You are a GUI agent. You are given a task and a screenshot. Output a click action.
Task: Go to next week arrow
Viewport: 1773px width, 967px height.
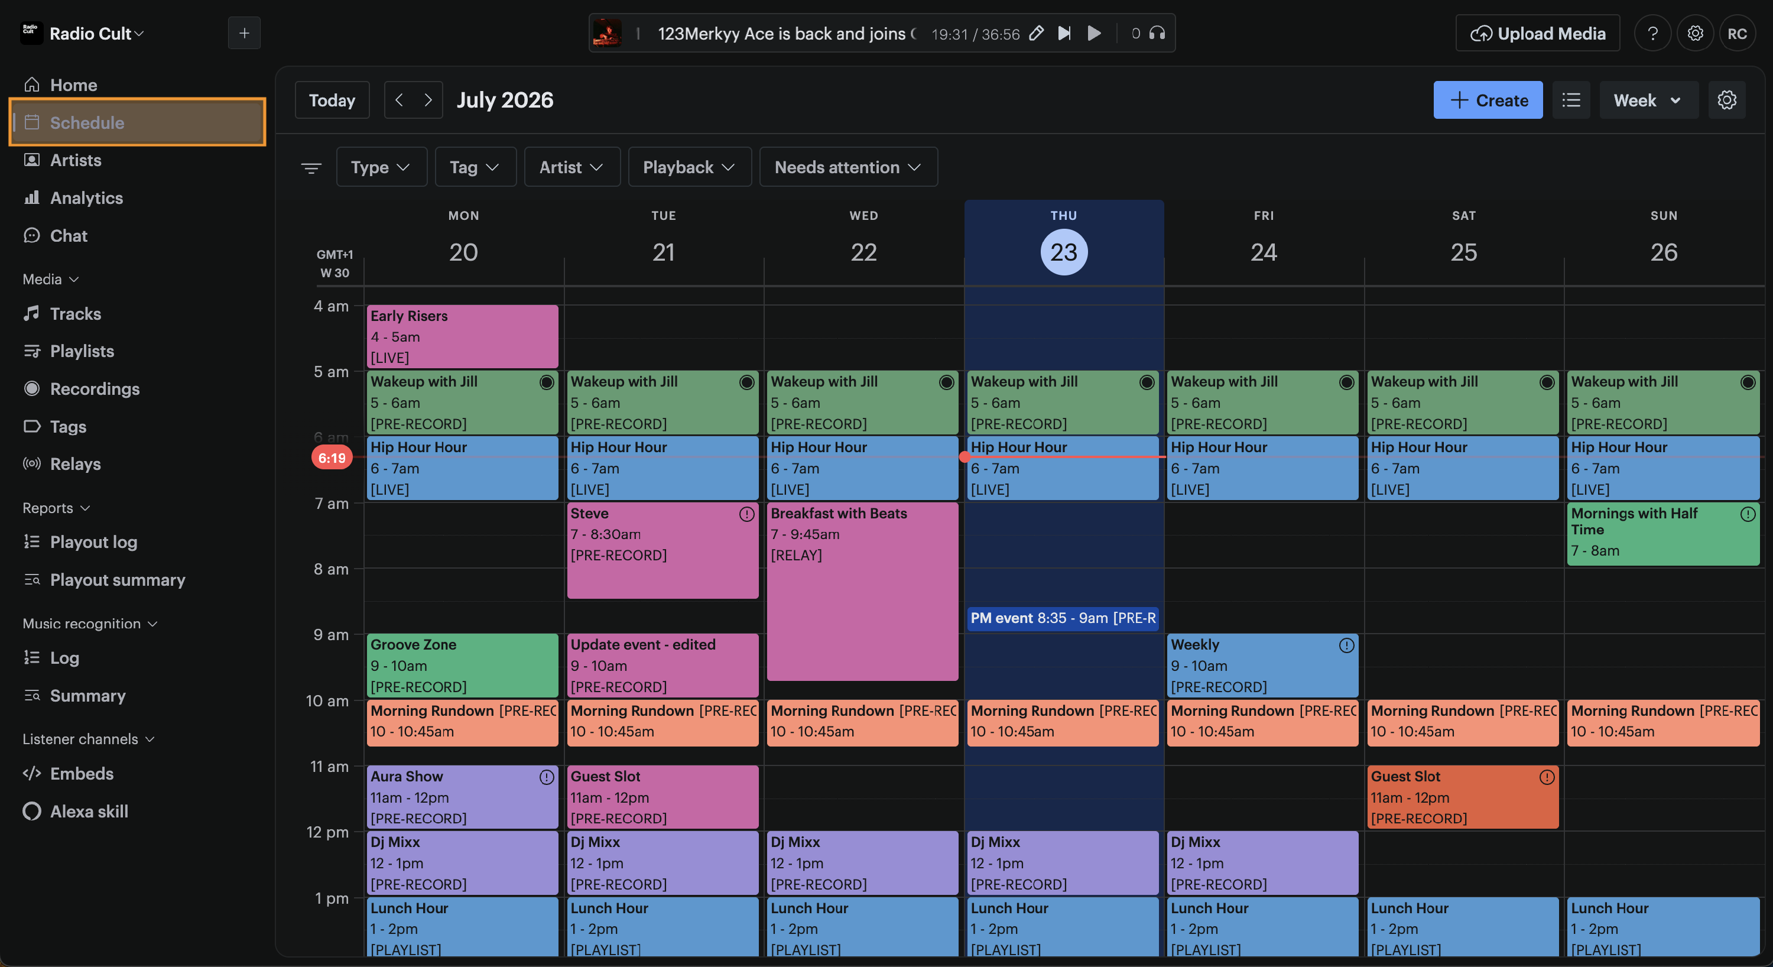point(428,100)
